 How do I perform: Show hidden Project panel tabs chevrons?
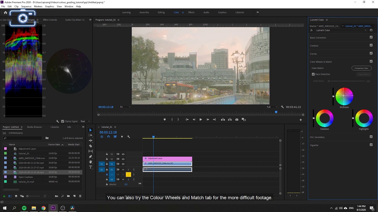pyautogui.click(x=83, y=127)
